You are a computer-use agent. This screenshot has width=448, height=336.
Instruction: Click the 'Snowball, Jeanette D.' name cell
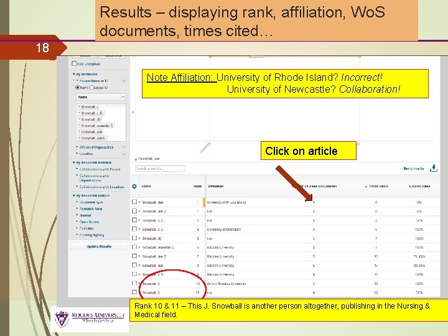pos(159,248)
